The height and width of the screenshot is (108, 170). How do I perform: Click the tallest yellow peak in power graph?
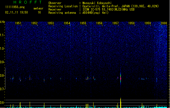(121, 103)
